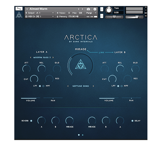This screenshot has height=146, width=162.
Task: Click the Reverb Mirage send knob
Action: 70,120
